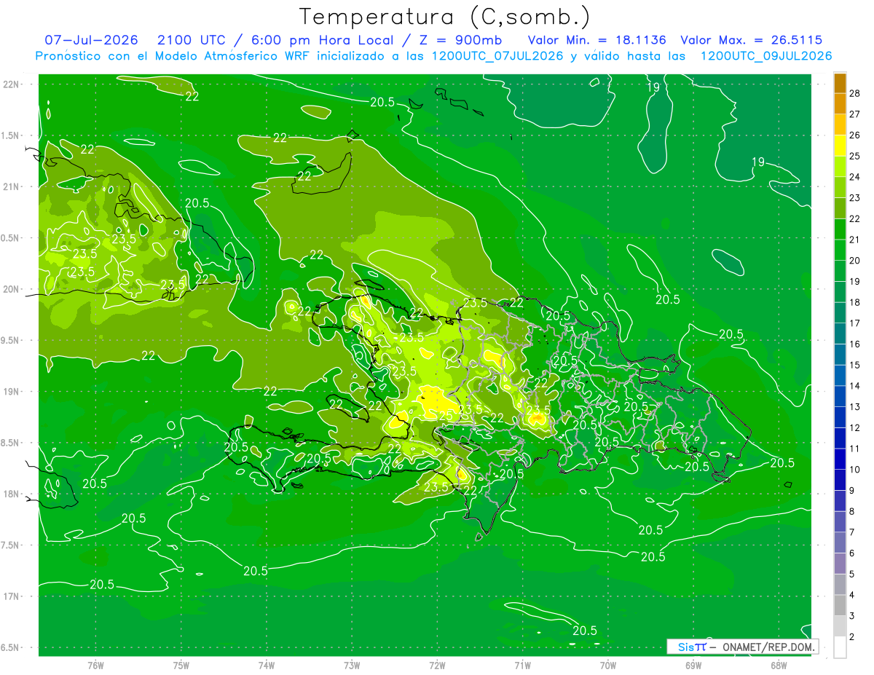
Task: Click the color scale value "12"
Action: 854,427
